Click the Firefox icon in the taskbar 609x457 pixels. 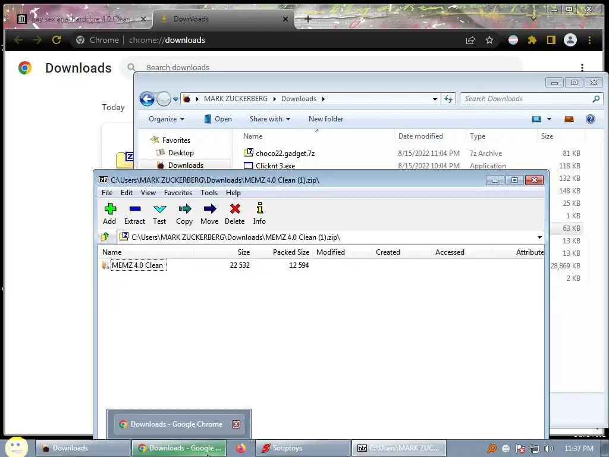[x=241, y=448]
